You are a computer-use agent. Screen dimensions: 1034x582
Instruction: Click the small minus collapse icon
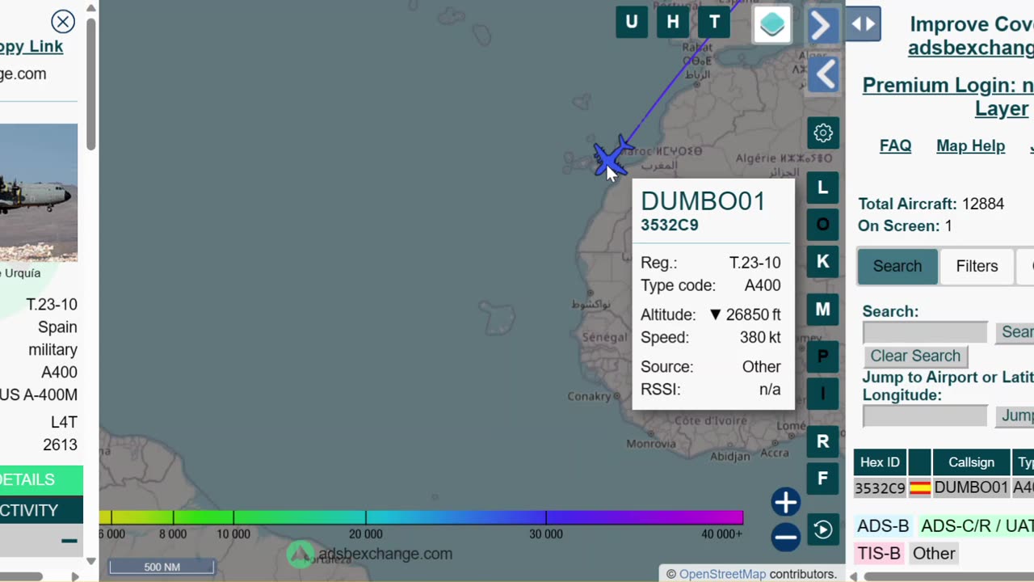pos(69,541)
